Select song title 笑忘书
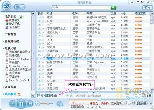Screen dimensions: 154x110 51,81
